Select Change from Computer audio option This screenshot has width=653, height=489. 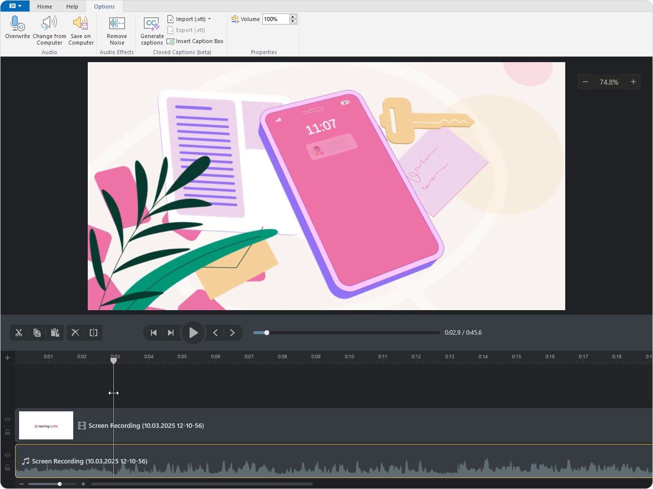coord(49,24)
